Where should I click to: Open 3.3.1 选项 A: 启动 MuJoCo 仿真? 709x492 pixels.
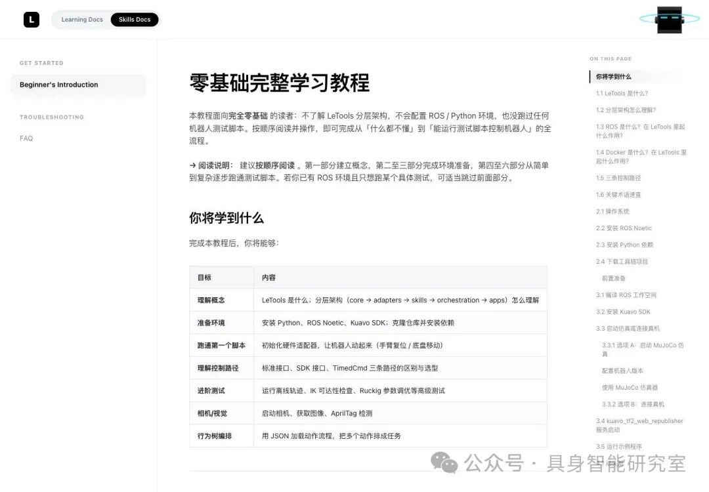click(x=643, y=350)
